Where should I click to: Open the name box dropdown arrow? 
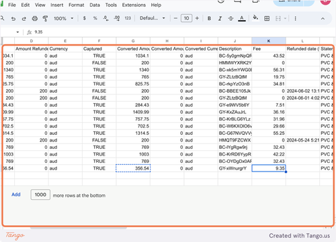point(17,32)
